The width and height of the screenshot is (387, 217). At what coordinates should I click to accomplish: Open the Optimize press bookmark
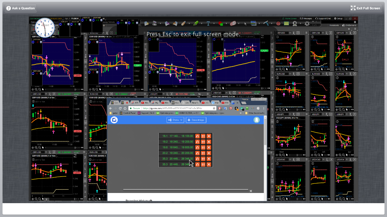click(165, 113)
